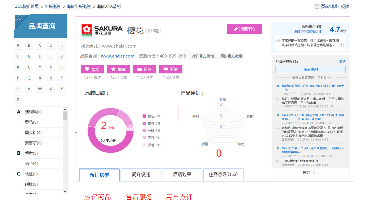Screen dimensions: 368x215
Task: Select letter M in brand index
Action: [x=40, y=67]
